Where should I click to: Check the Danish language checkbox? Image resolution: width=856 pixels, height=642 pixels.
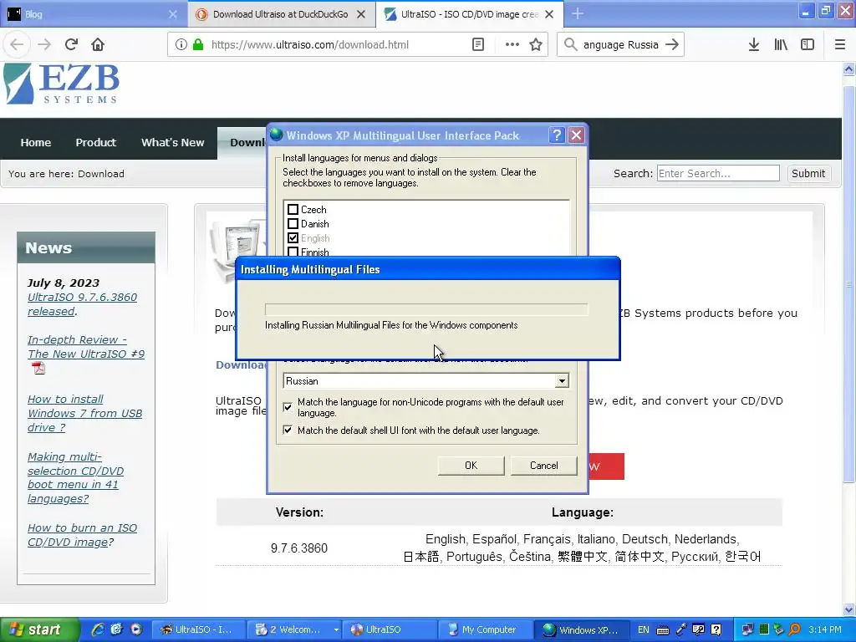293,224
